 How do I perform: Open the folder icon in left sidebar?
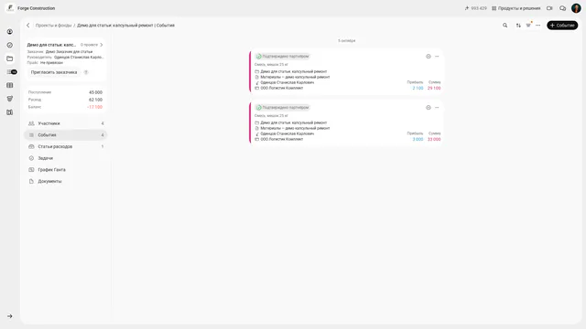(10, 58)
